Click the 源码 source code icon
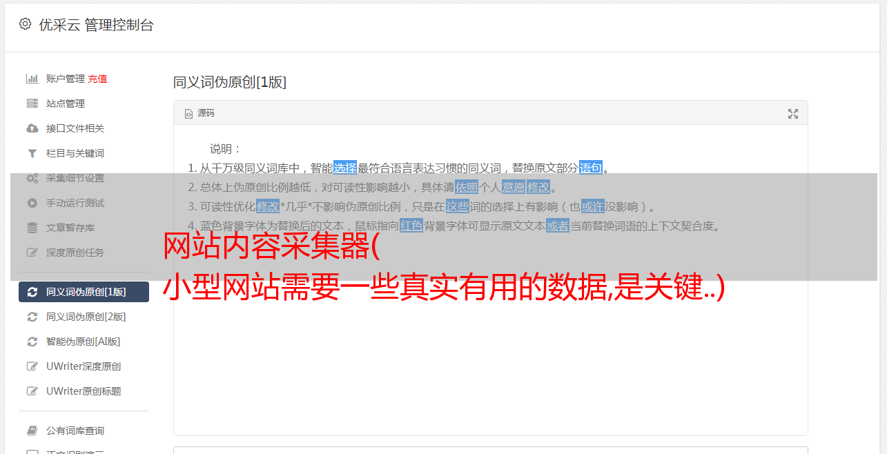 [188, 114]
